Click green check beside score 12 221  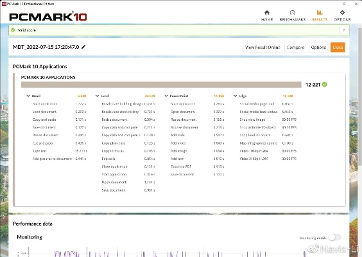(x=324, y=85)
